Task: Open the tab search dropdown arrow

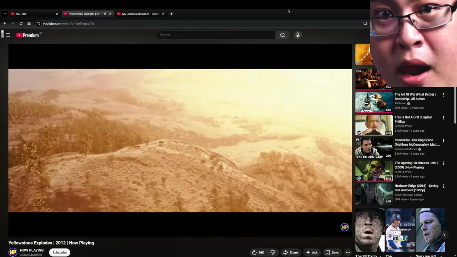Action: tap(4, 14)
